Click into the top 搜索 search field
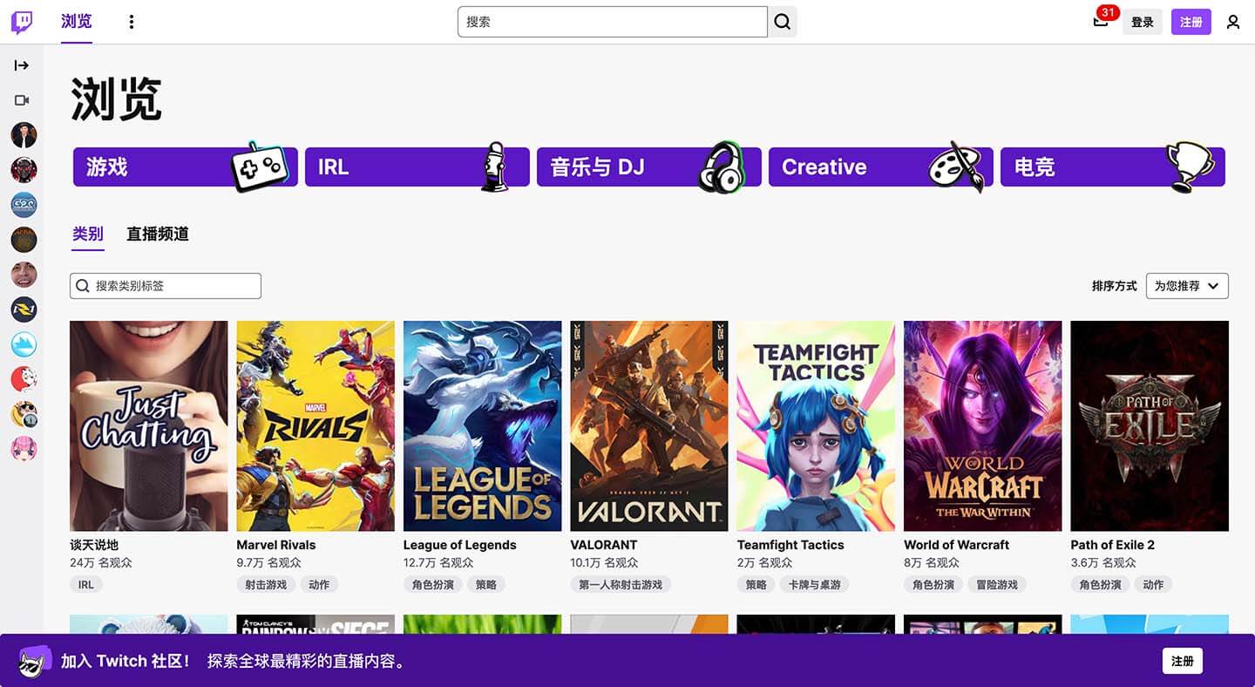The height and width of the screenshot is (687, 1255). click(613, 22)
